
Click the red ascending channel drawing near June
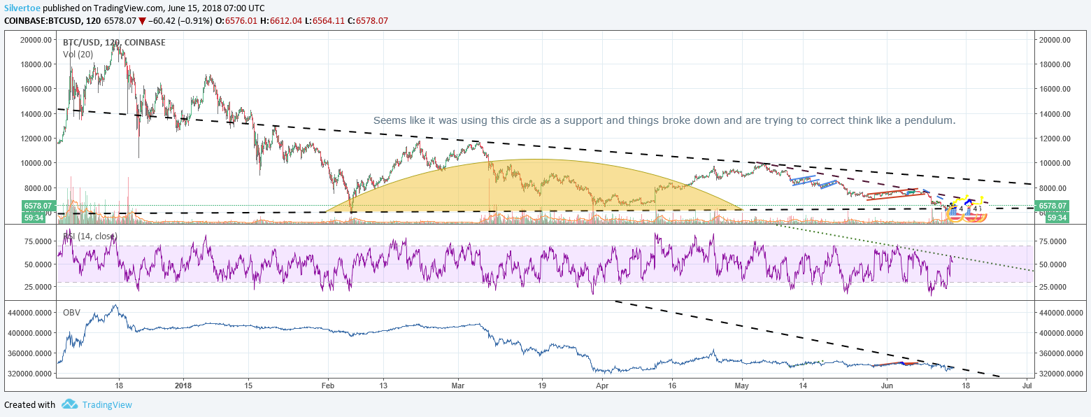pyautogui.click(x=897, y=194)
